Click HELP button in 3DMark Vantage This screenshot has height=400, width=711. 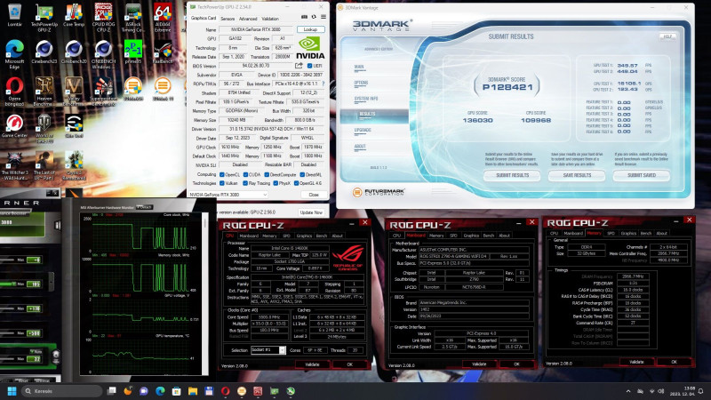coord(667,36)
